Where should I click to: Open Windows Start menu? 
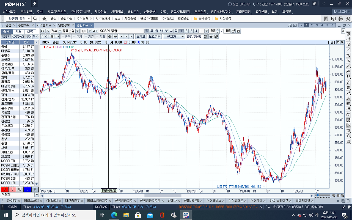5,215
